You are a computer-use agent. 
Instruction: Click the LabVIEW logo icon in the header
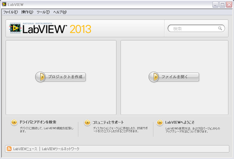pos(15,28)
